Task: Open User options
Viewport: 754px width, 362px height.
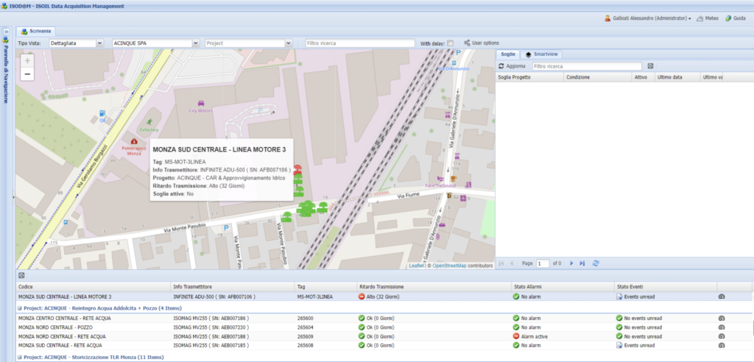Action: coord(482,43)
